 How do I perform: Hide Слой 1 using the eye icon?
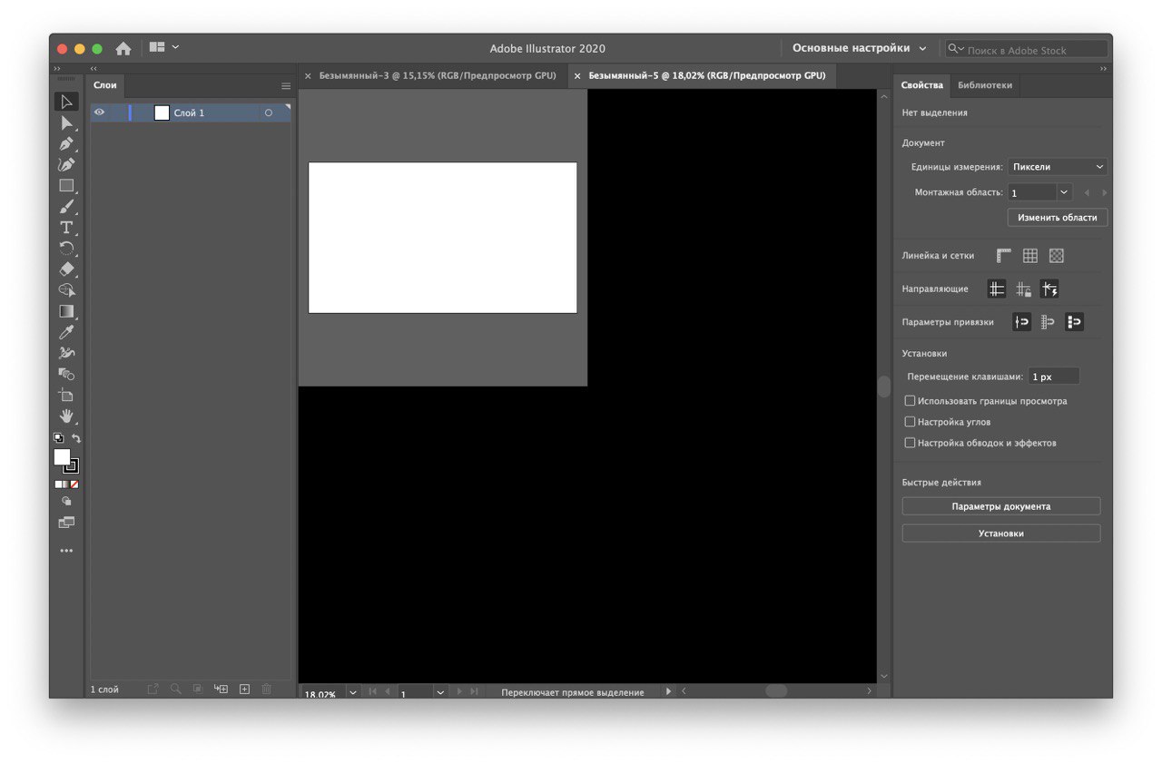pos(100,112)
